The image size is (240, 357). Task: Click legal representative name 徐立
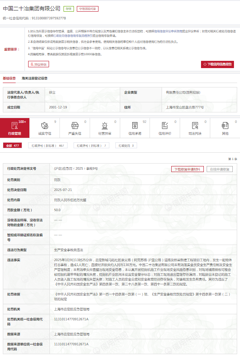(52, 92)
